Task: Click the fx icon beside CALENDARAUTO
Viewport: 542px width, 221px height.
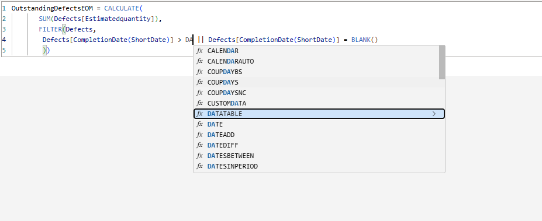Action: tap(199, 61)
